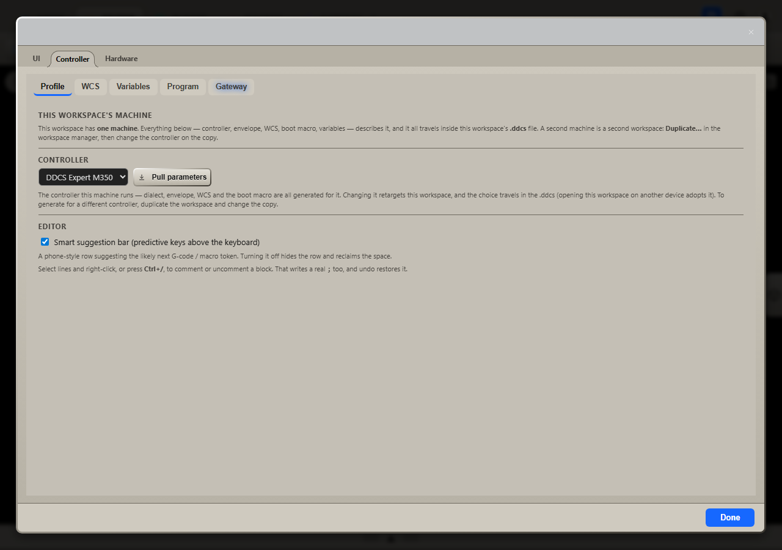
Task: Open the DDCS Expert M350 controller dropdown
Action: point(83,177)
